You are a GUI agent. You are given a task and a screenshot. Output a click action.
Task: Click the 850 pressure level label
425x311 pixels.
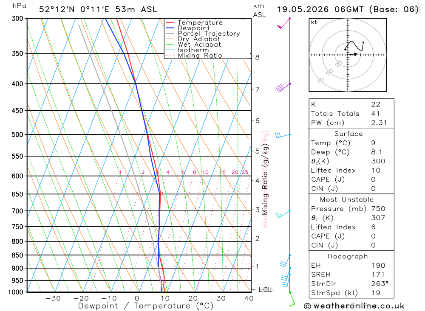click(17, 255)
